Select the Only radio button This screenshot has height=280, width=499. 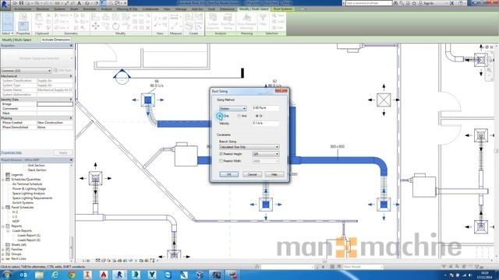[220, 116]
